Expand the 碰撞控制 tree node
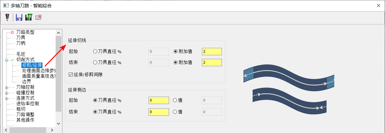385x133 pixels. 7,92
